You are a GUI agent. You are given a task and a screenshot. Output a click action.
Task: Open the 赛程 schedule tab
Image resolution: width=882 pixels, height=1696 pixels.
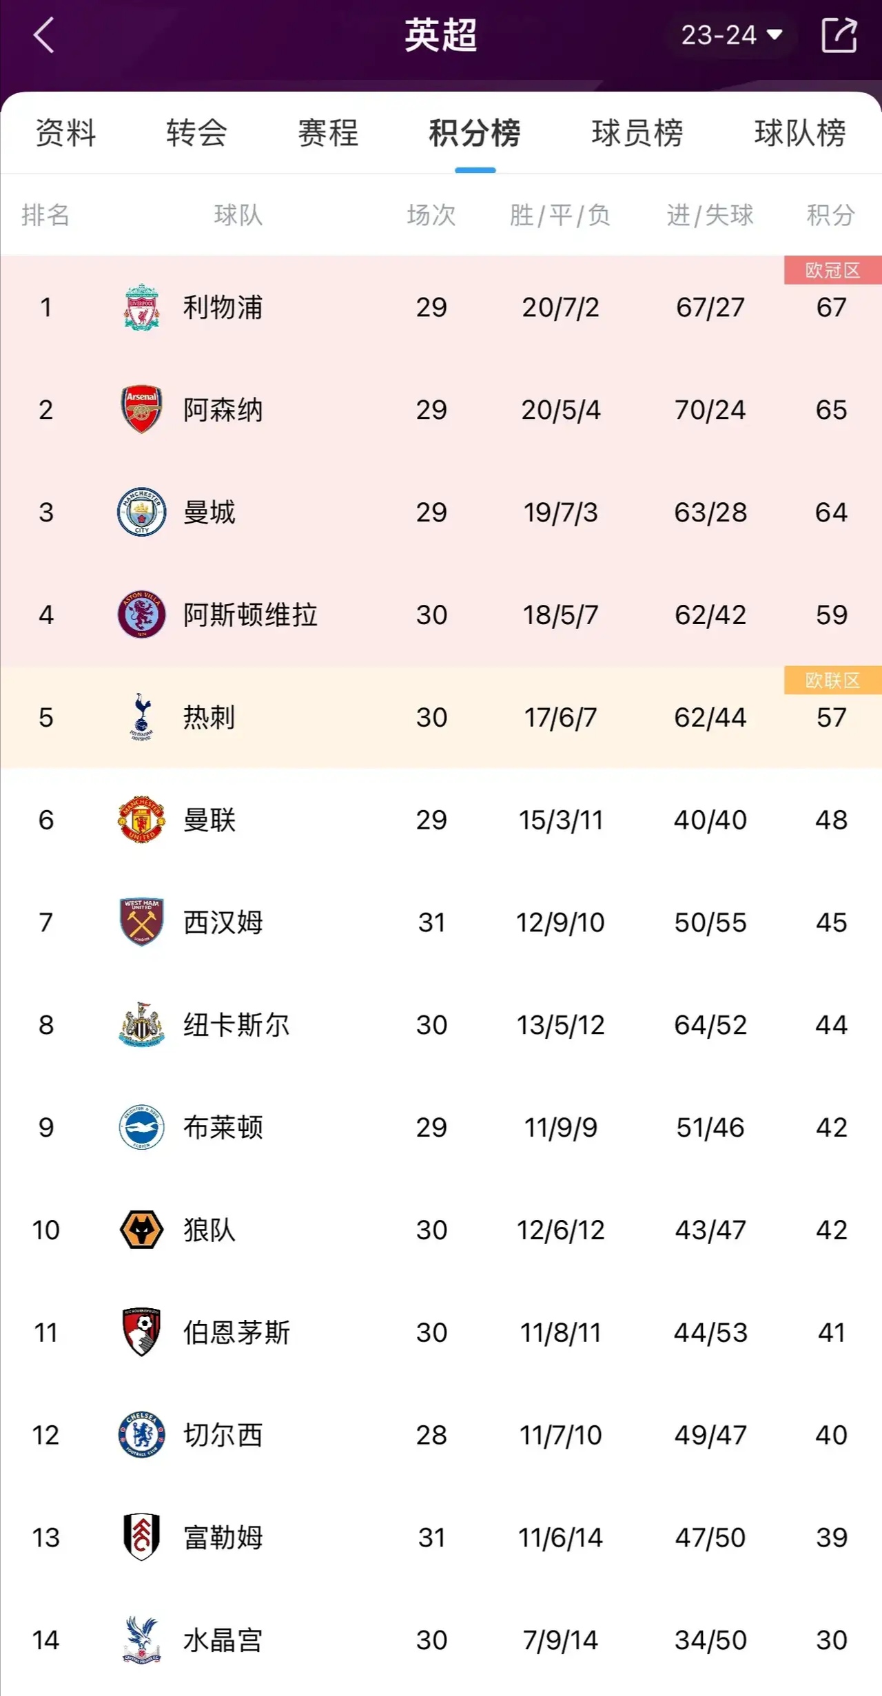pyautogui.click(x=327, y=135)
